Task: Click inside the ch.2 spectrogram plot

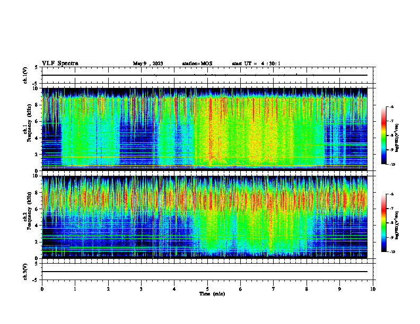Action: 205,217
